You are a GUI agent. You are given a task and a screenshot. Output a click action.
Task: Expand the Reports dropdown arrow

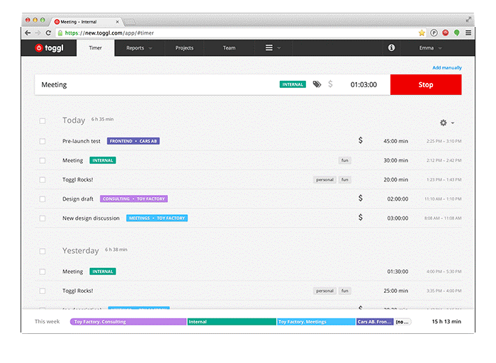coord(150,48)
